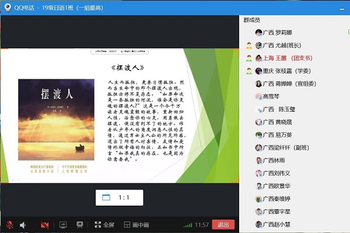Open avatar of 广西 陈玉壁
Screen dimensions: 350x233
[x=258, y=110]
